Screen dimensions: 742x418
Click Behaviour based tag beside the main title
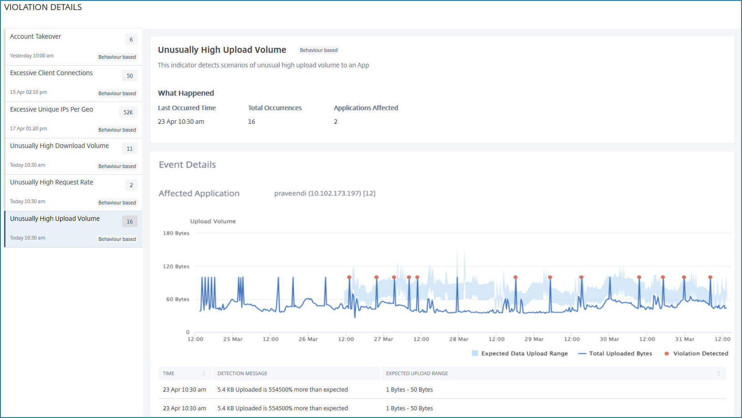(319, 50)
